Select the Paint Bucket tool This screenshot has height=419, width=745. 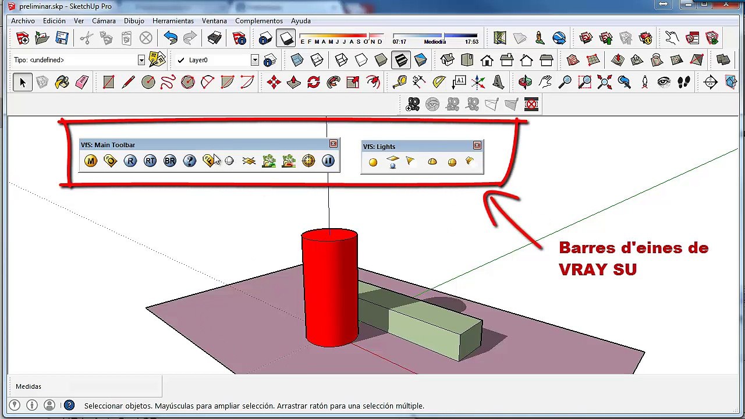coord(62,82)
